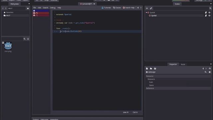Save resource using Inspector disk icon

coord(155,69)
